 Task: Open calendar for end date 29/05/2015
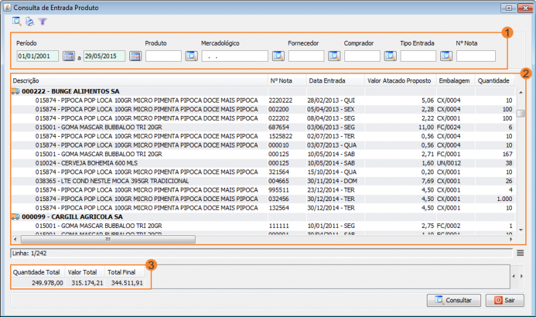(x=135, y=56)
